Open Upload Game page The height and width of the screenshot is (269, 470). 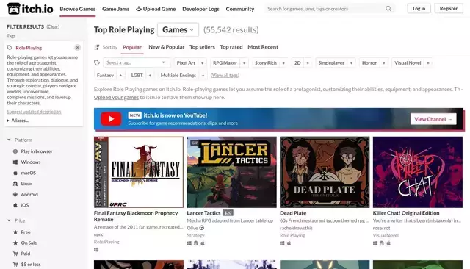[x=156, y=9]
